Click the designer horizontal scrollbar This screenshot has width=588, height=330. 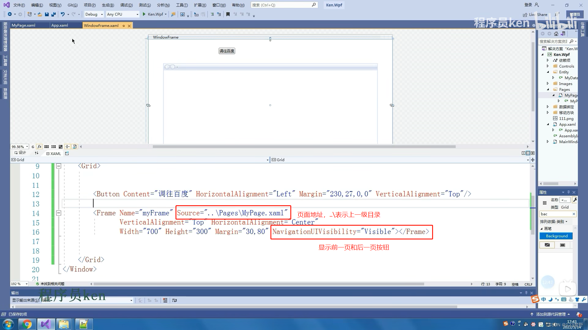pyautogui.click(x=304, y=146)
